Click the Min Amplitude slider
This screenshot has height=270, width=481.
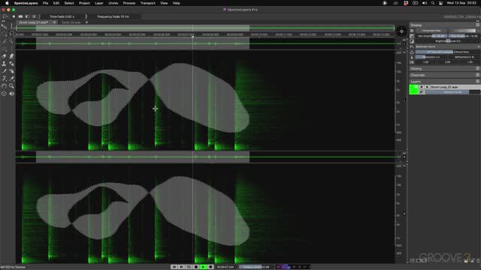click(431, 36)
